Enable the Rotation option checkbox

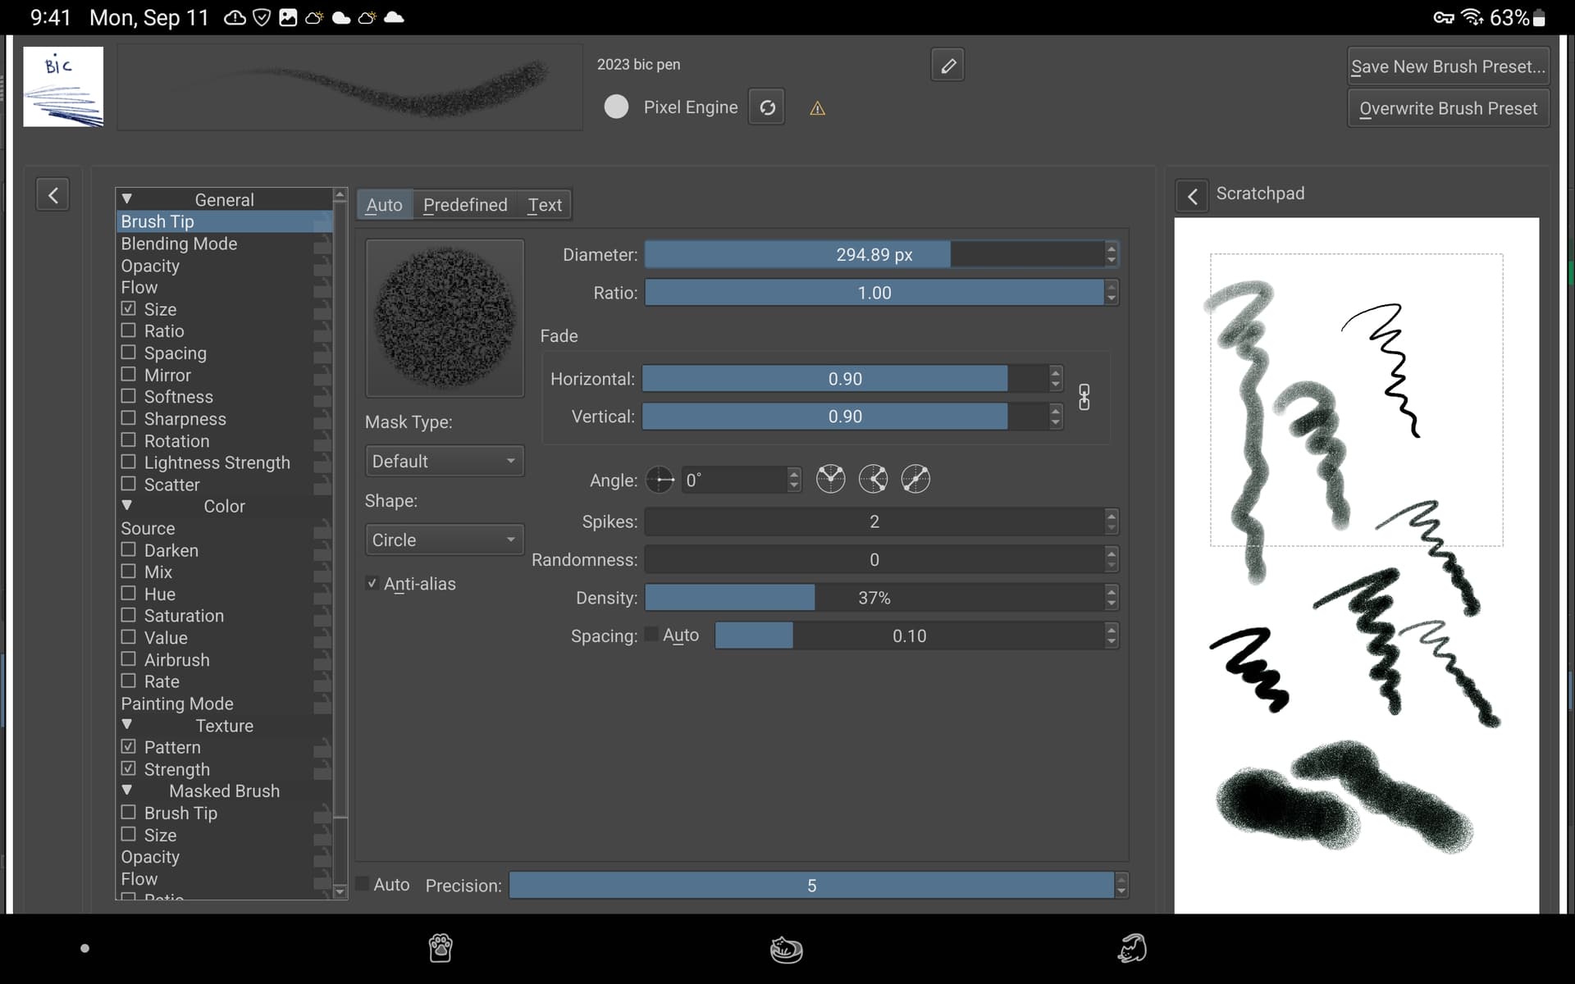point(129,440)
